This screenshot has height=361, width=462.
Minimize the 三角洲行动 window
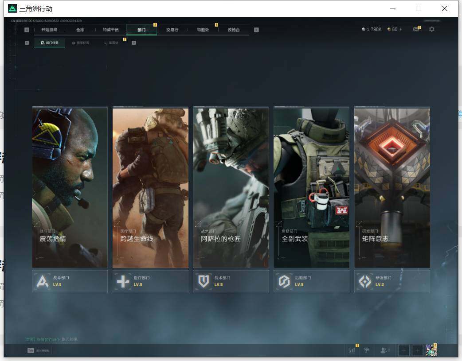393,8
